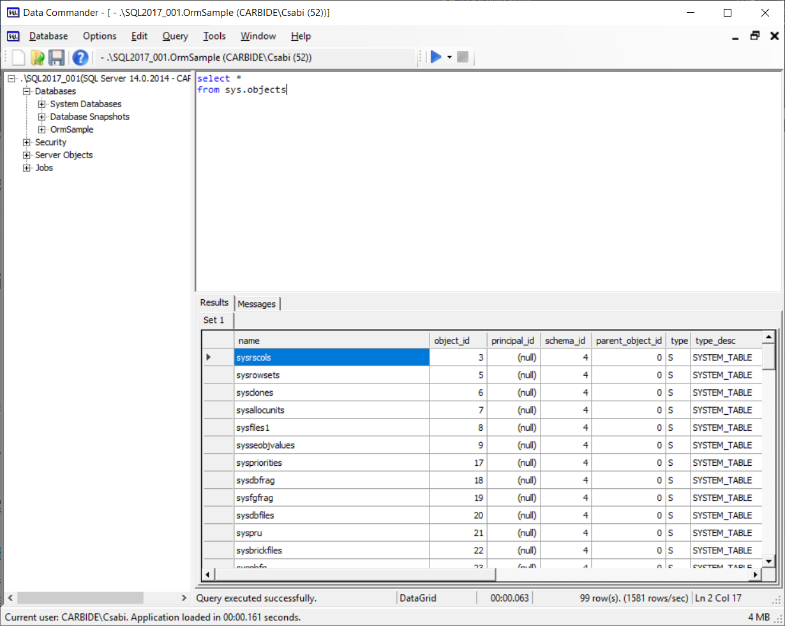Click the Save floppy disk icon
785x626 pixels.
[x=57, y=57]
